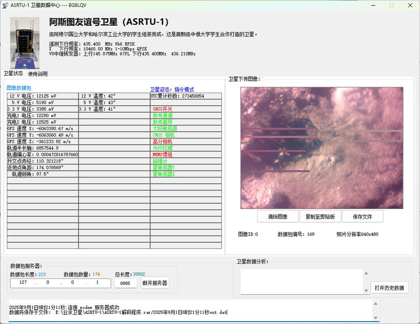Disconnect using the 断开服务器 button
Image resolution: width=420 pixels, height=324 pixels.
coord(154,283)
